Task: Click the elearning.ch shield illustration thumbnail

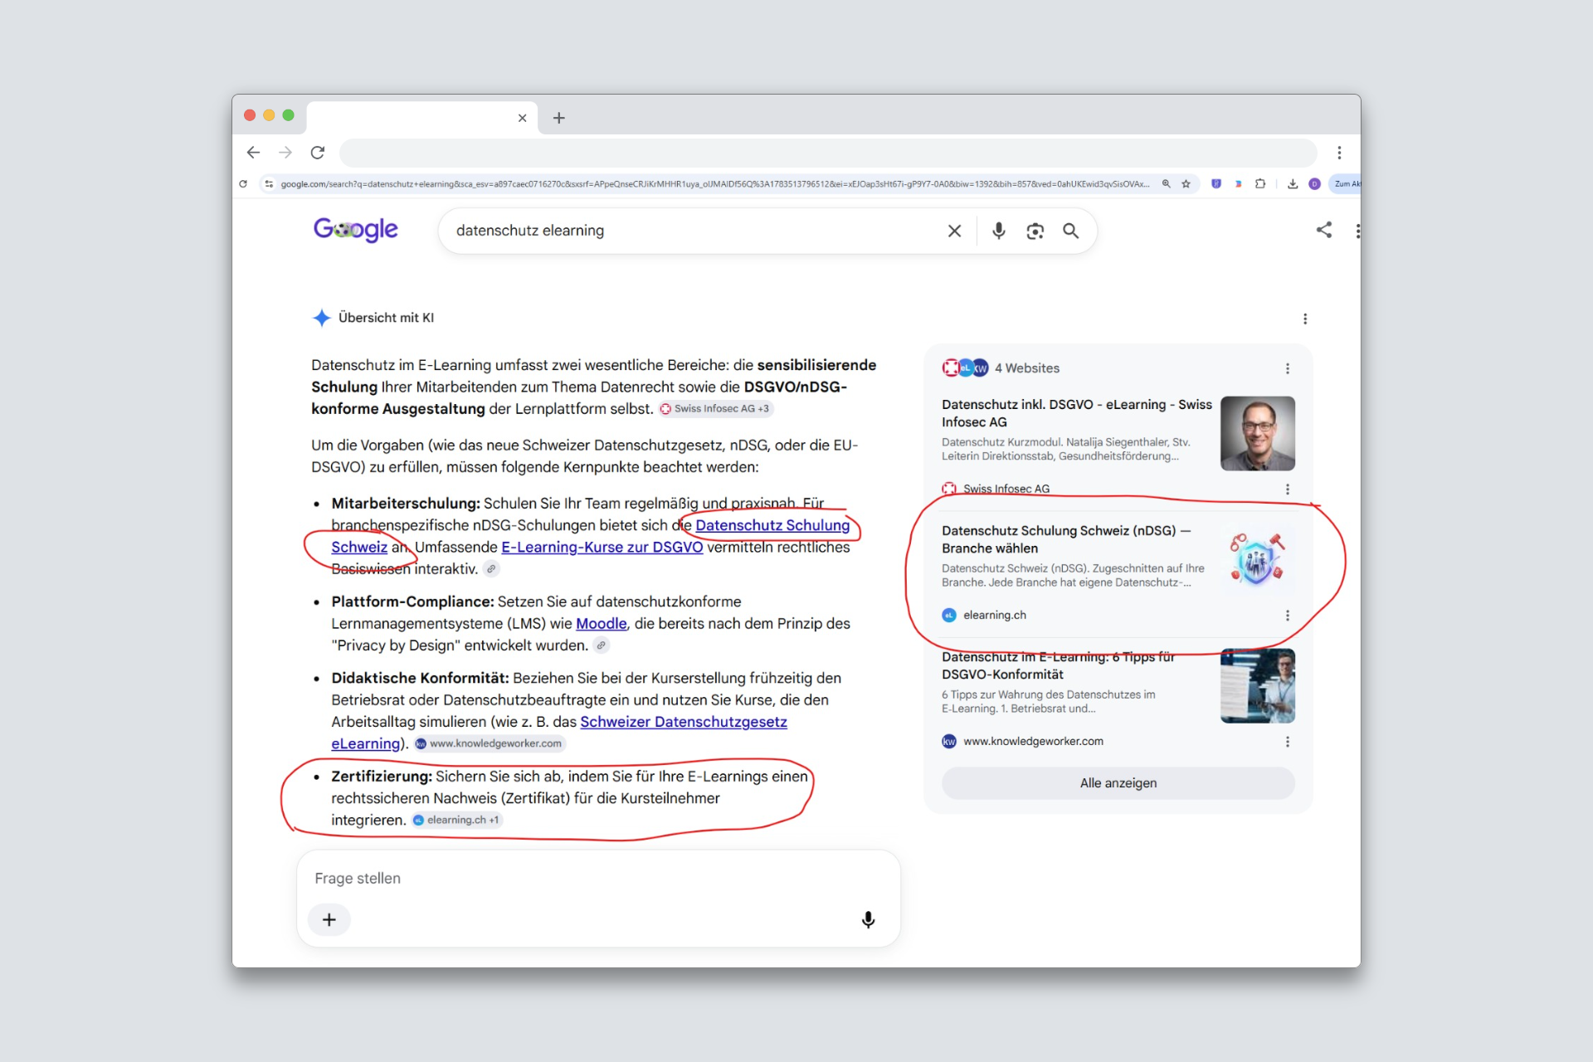Action: 1257,559
